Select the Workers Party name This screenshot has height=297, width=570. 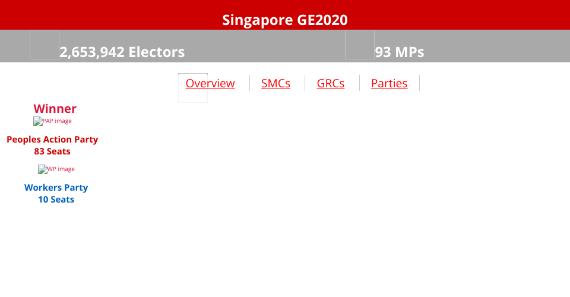pos(56,188)
